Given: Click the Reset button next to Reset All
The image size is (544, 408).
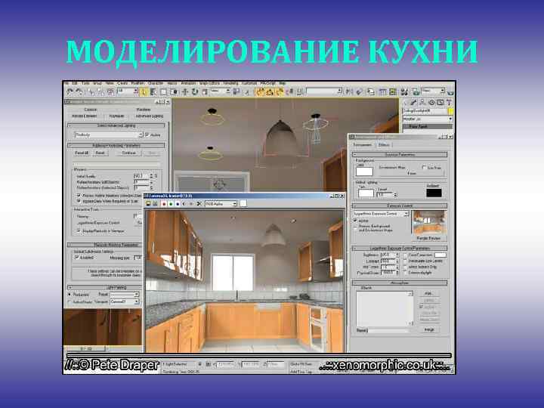Looking at the screenshot, I should pyautogui.click(x=100, y=153).
